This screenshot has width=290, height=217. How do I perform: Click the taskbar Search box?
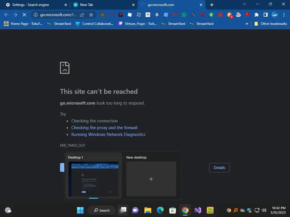pos(102,210)
